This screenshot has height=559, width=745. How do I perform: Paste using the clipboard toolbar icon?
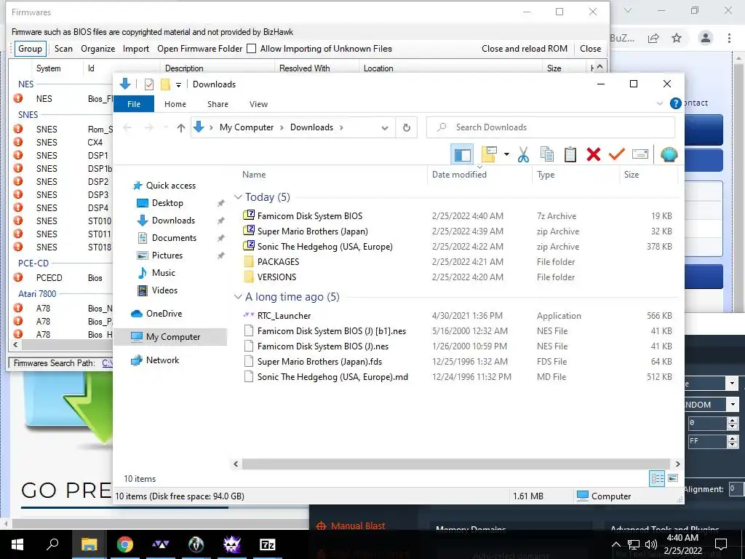570,154
